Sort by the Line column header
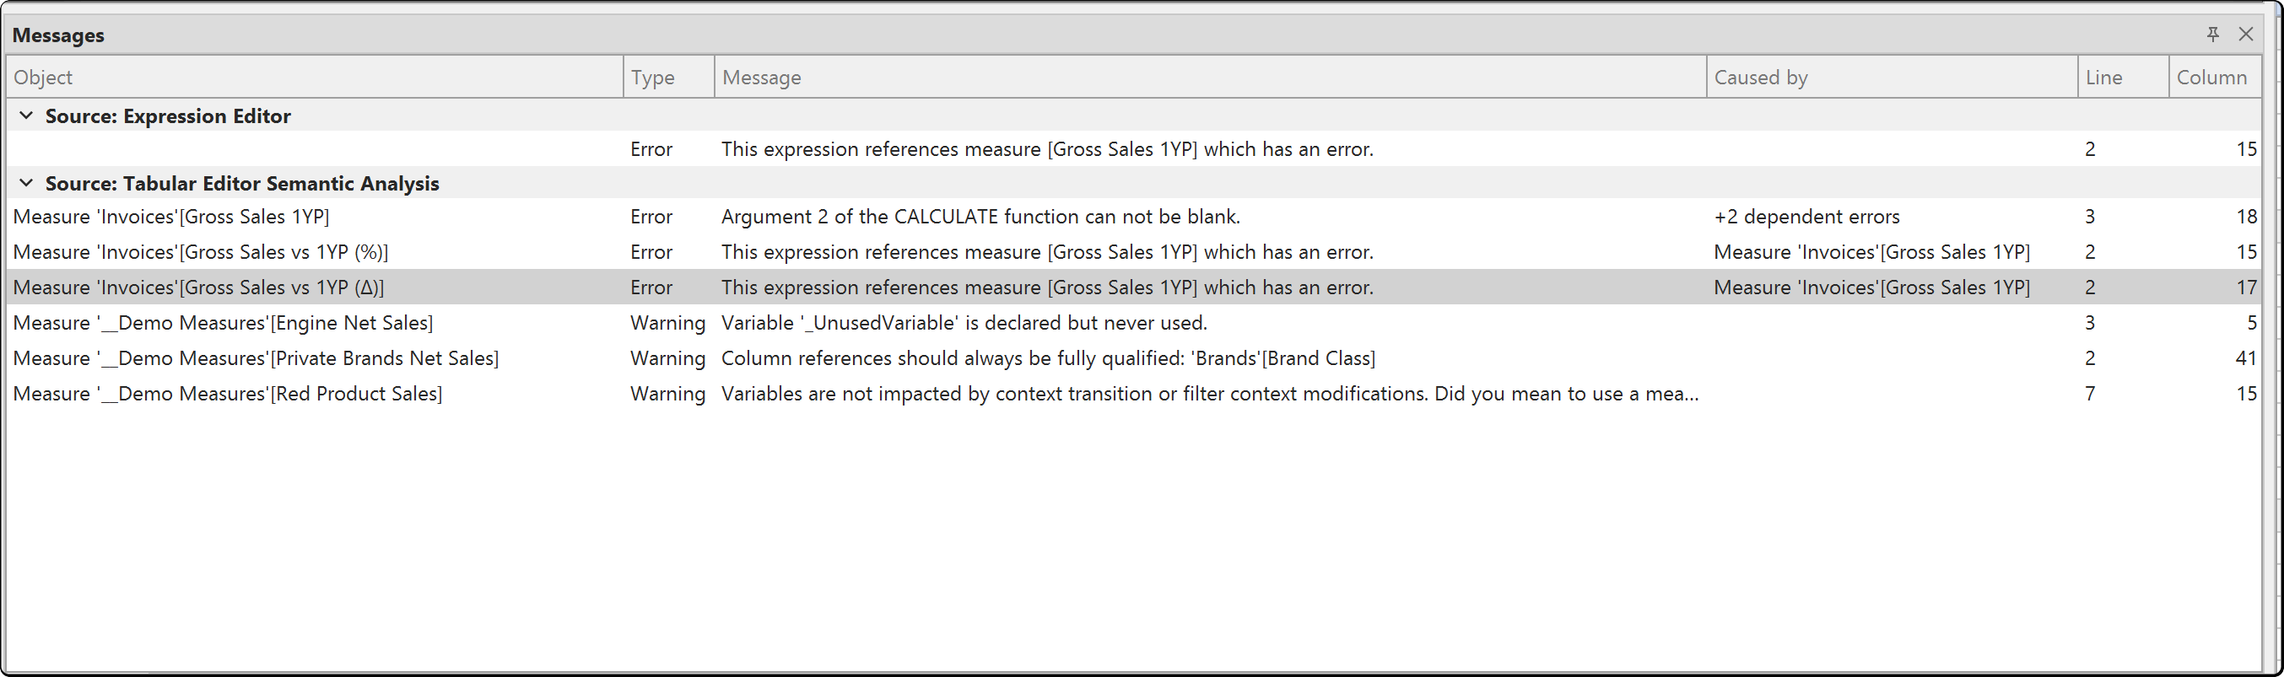The width and height of the screenshot is (2284, 677). coord(2124,77)
